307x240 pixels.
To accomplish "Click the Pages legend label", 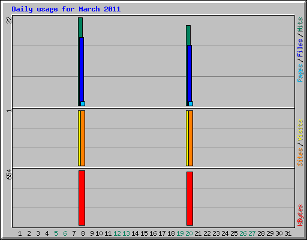I will pos(300,73).
